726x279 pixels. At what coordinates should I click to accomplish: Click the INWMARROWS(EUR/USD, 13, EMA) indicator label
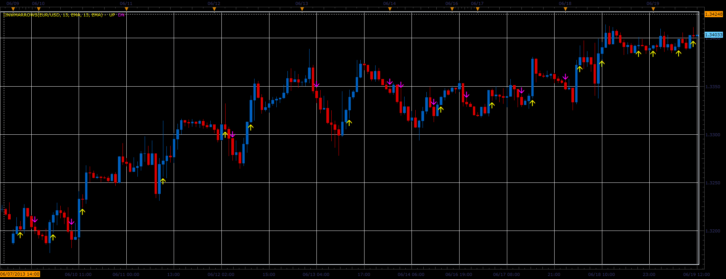coord(53,15)
